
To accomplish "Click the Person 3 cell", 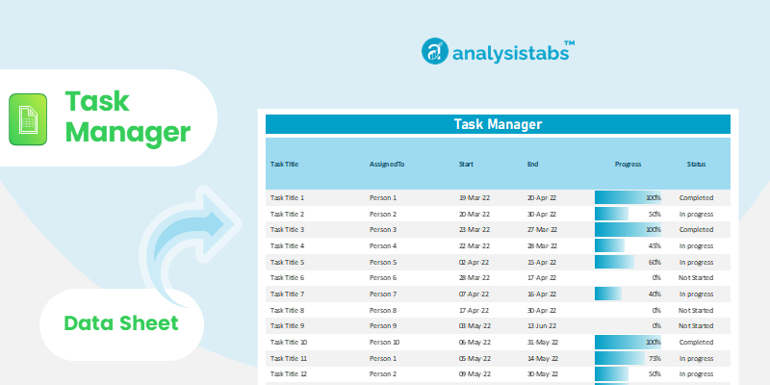I will [383, 229].
